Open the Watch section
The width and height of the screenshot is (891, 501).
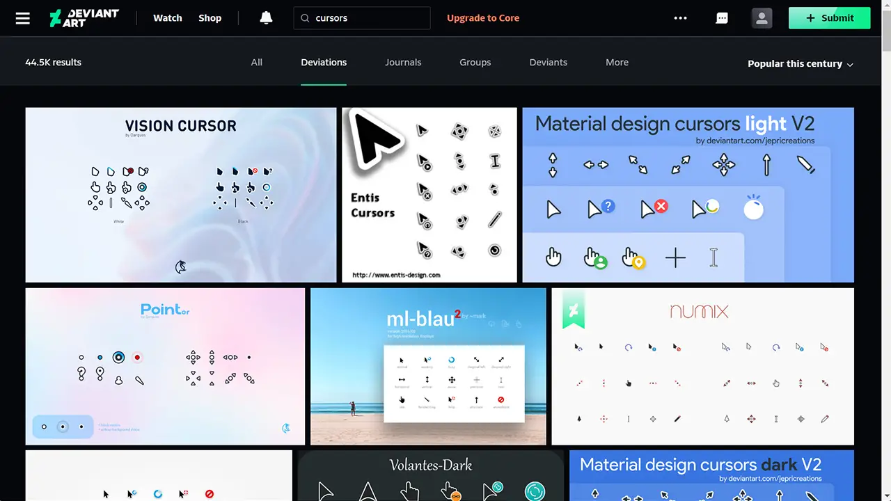pyautogui.click(x=168, y=18)
